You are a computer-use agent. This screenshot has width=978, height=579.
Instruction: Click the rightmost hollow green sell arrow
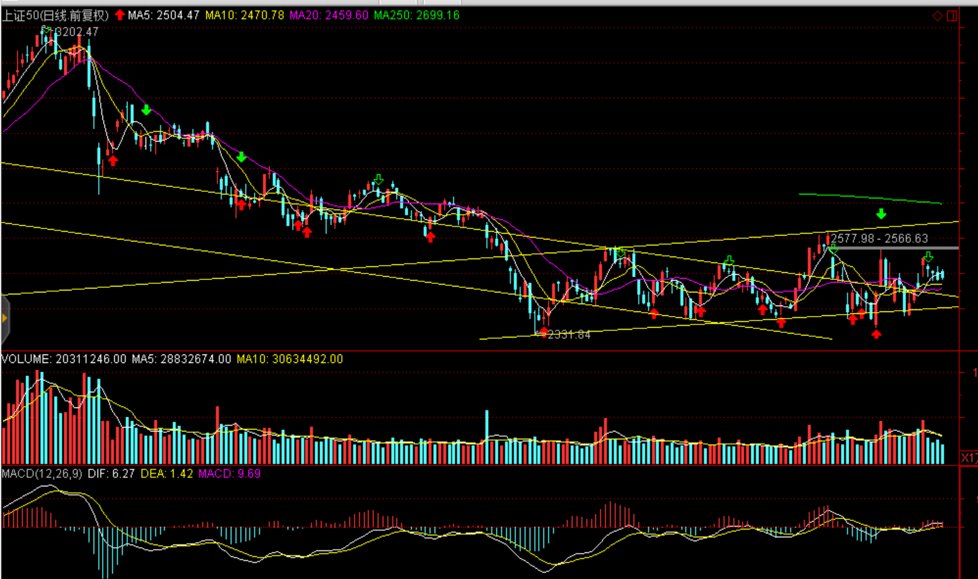[928, 257]
